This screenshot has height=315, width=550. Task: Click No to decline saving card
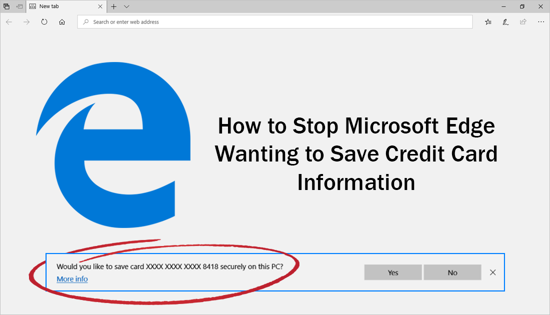point(452,272)
